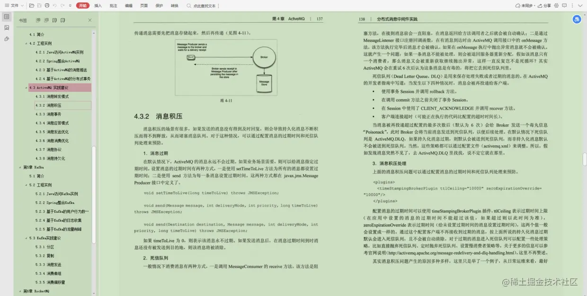The image size is (587, 296).
Task: Click the open folder icon
Action: tap(32, 6)
